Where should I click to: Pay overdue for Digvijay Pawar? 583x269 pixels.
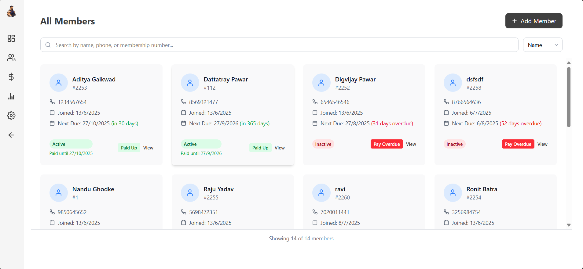click(387, 144)
